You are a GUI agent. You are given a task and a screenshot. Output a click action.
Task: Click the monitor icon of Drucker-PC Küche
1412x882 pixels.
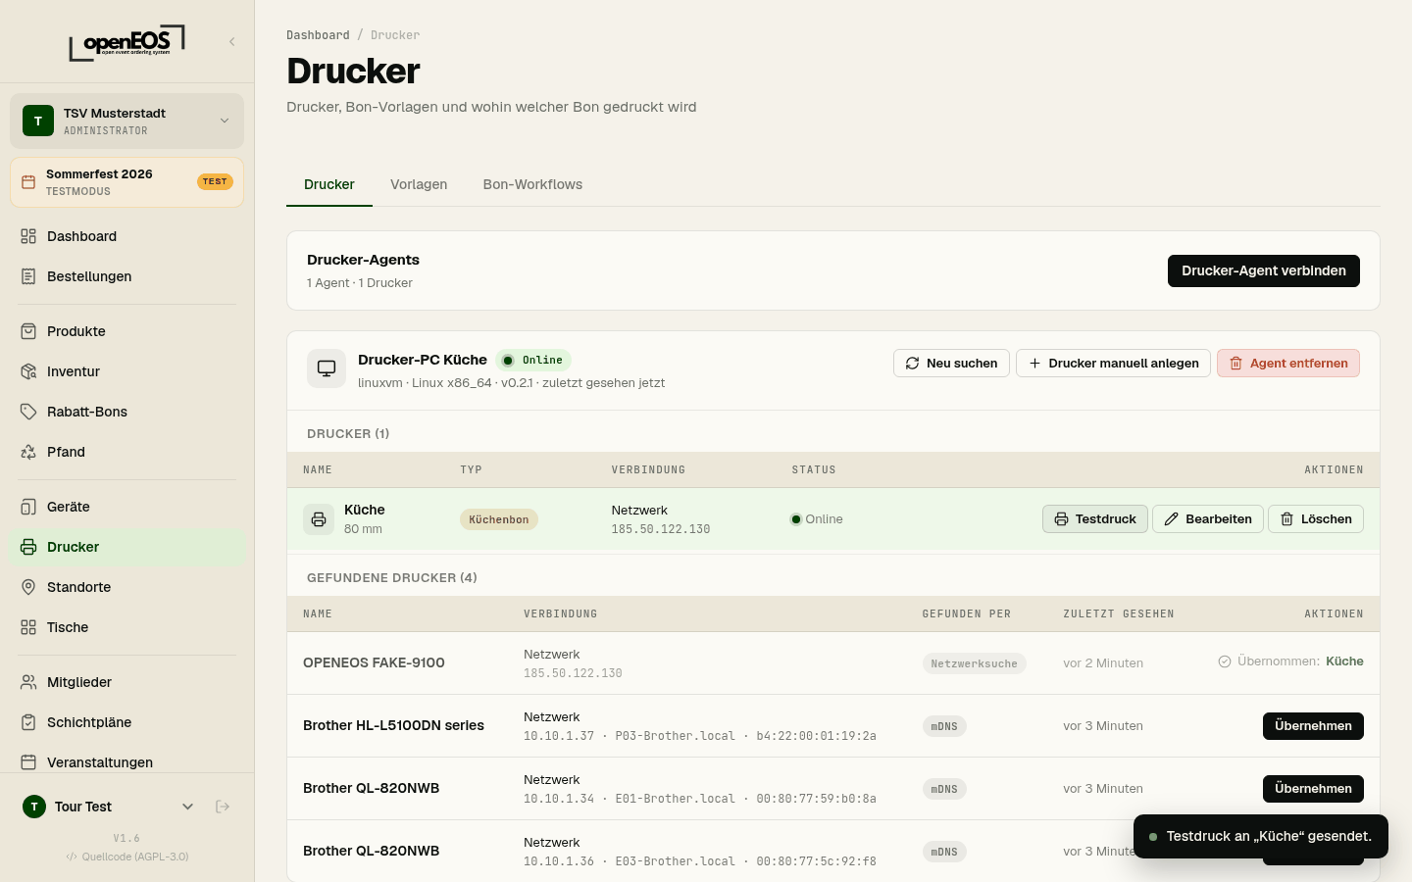(327, 368)
